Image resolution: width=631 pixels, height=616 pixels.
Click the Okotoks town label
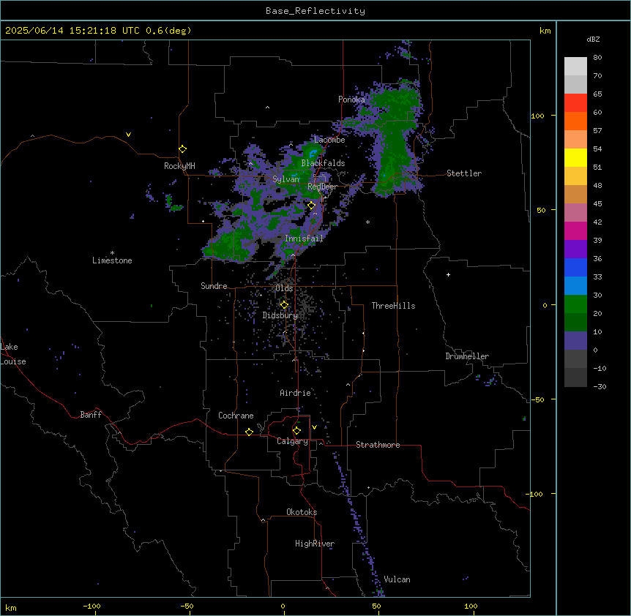[302, 512]
